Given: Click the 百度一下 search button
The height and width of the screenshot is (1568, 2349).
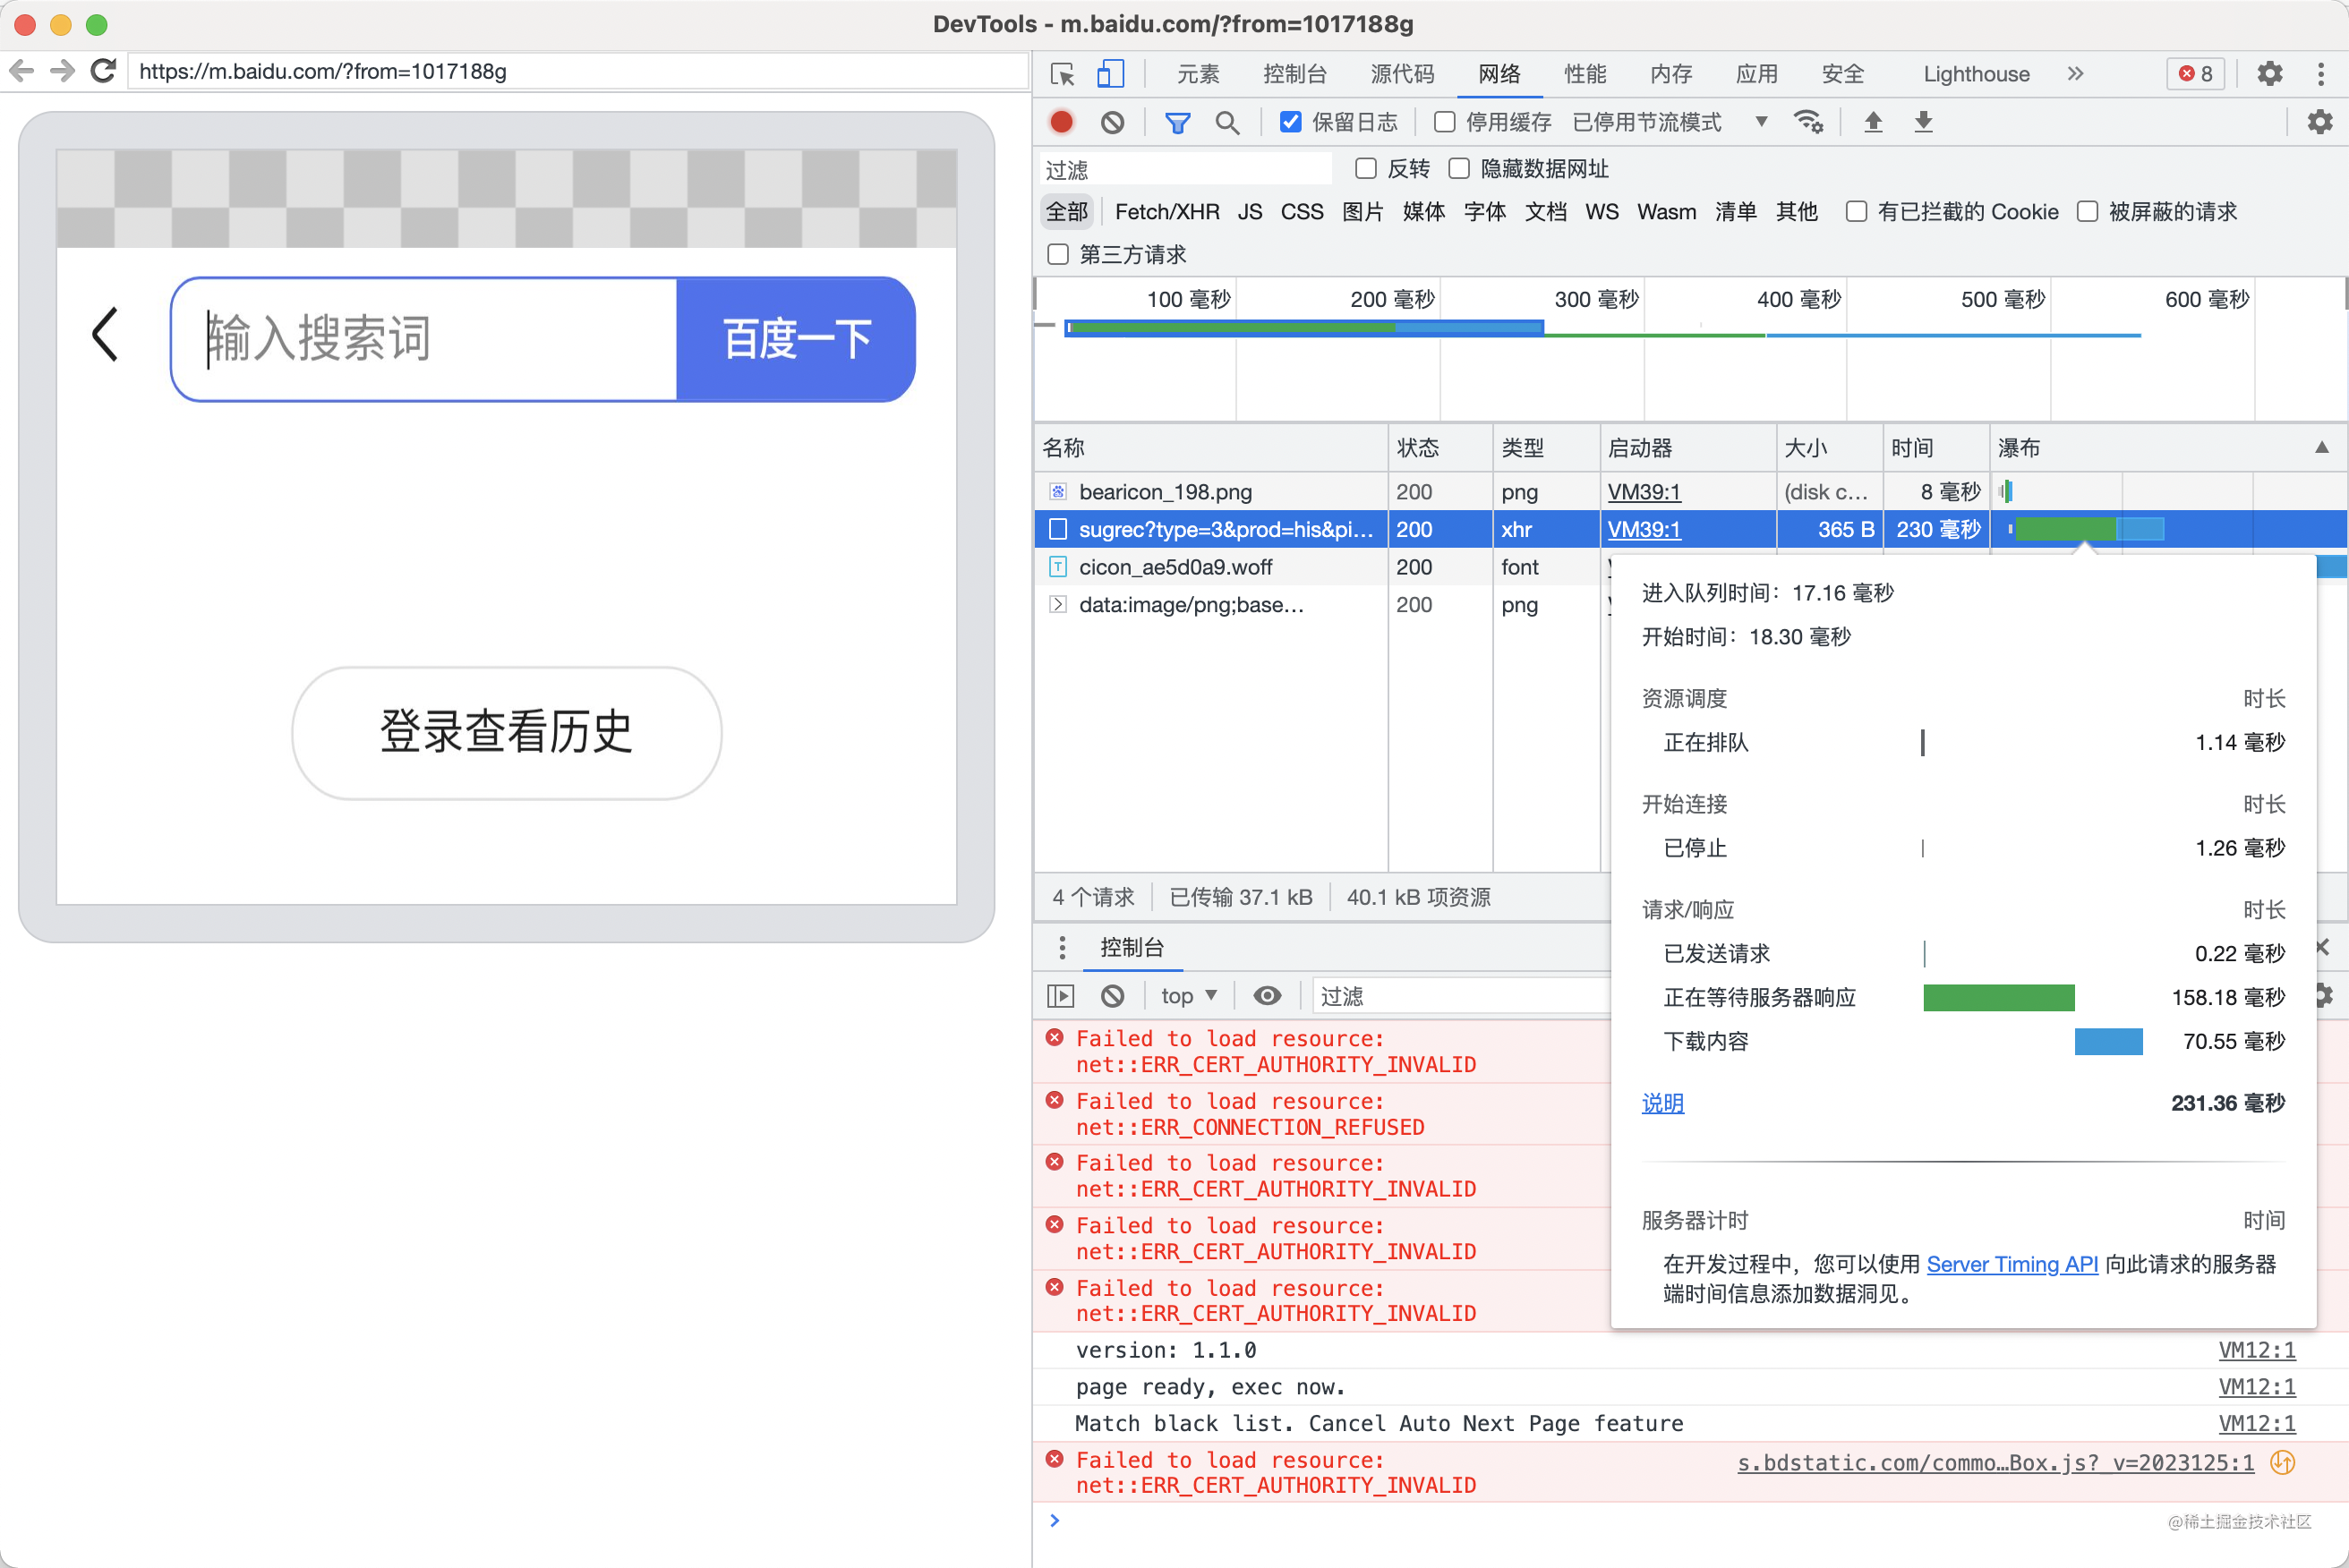Looking at the screenshot, I should [795, 339].
